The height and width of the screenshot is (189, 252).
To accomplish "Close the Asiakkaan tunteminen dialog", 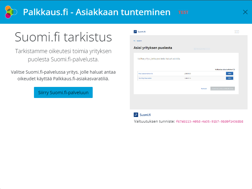I will point(245,12).
